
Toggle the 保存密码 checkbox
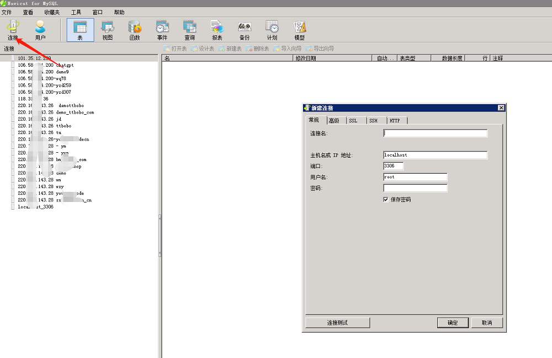point(386,200)
